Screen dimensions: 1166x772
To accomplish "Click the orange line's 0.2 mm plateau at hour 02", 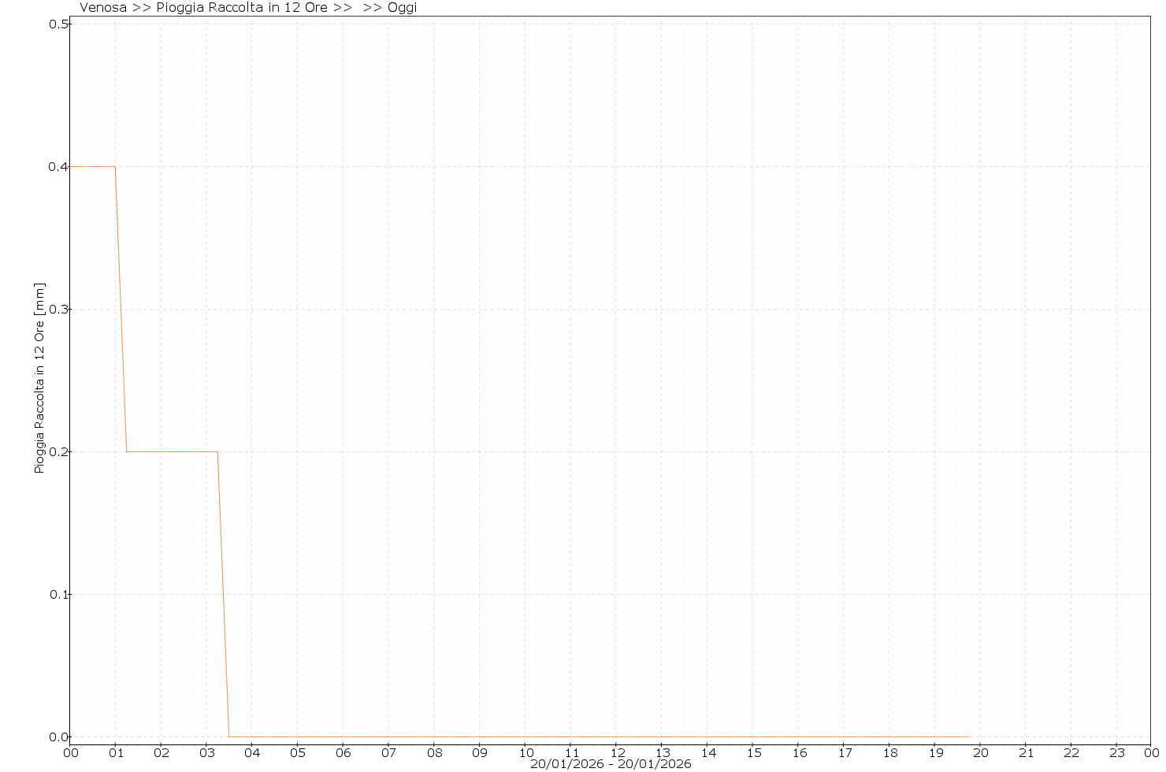I will [x=161, y=451].
